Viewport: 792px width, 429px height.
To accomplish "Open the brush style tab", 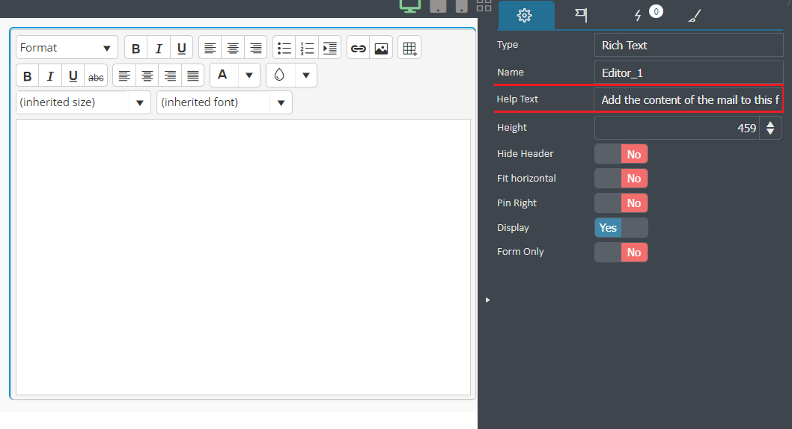I will pyautogui.click(x=695, y=15).
